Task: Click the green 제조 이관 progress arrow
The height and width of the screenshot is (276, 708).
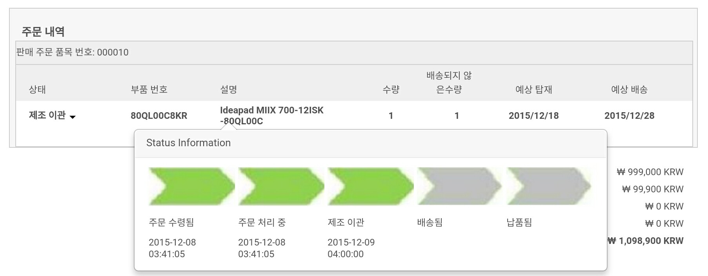Action: (370, 186)
